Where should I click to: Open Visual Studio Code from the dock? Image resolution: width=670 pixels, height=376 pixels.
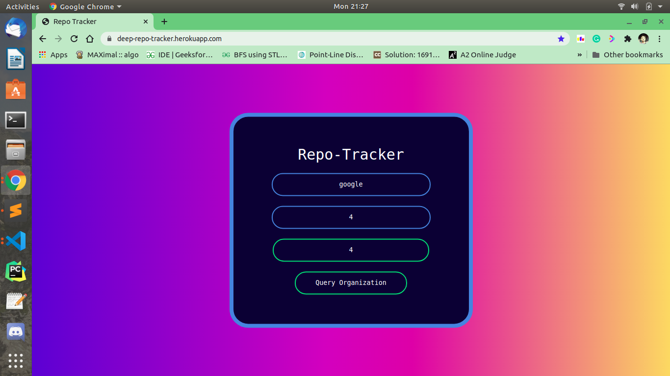(x=16, y=241)
